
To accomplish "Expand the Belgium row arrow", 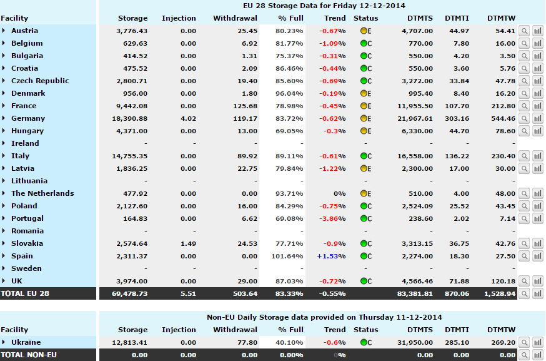I will click(x=4, y=43).
